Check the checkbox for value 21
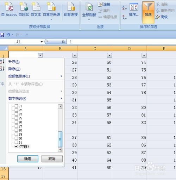176x180 pixels. pyautogui.click(x=16, y=106)
